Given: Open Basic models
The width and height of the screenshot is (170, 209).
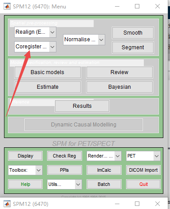Looking at the screenshot, I should [47, 72].
